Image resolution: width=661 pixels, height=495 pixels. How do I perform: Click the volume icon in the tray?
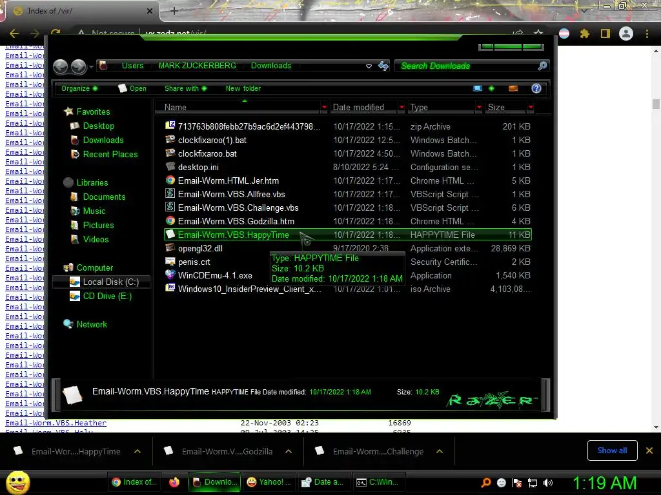(548, 483)
